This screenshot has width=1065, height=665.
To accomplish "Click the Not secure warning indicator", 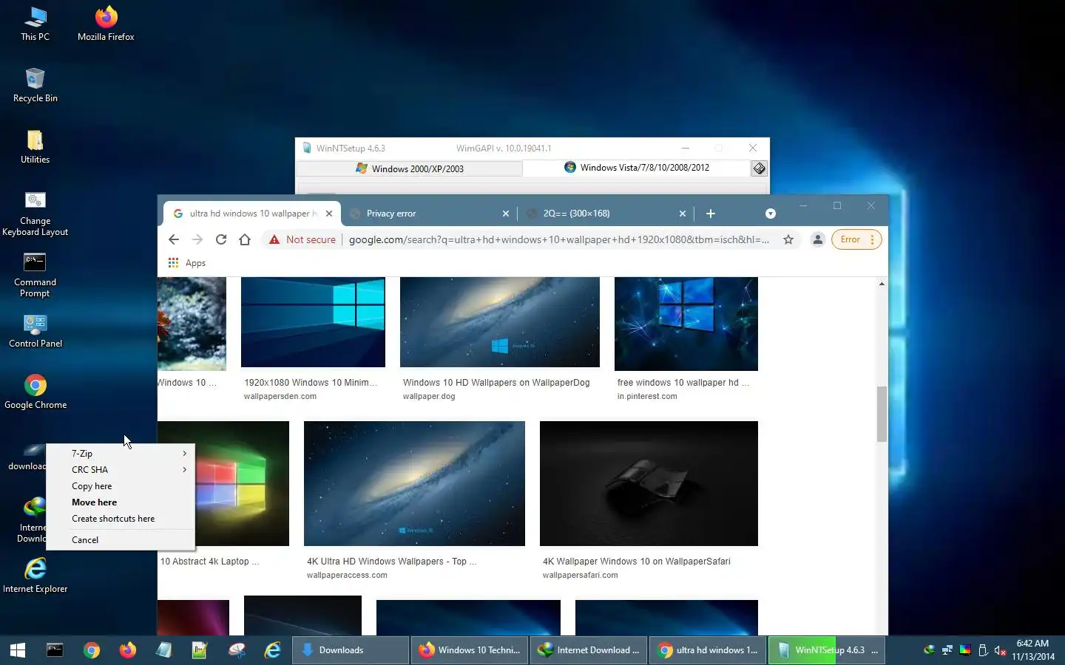I will coord(302,239).
